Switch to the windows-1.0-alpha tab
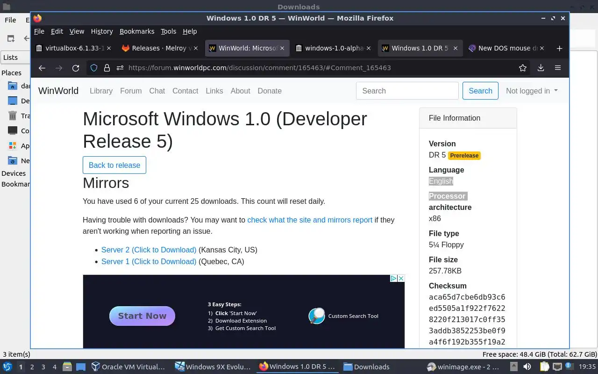598x374 pixels. point(333,48)
